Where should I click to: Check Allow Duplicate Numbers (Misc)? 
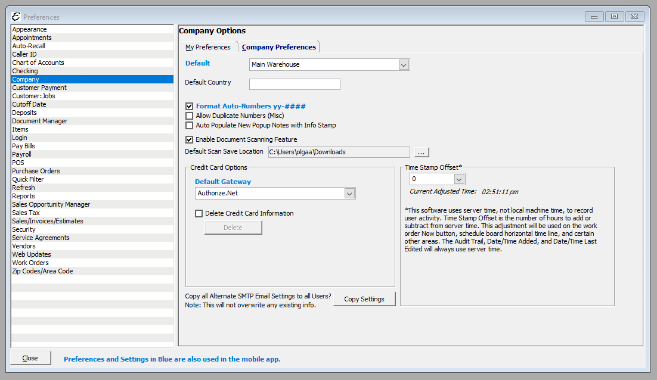(x=190, y=116)
